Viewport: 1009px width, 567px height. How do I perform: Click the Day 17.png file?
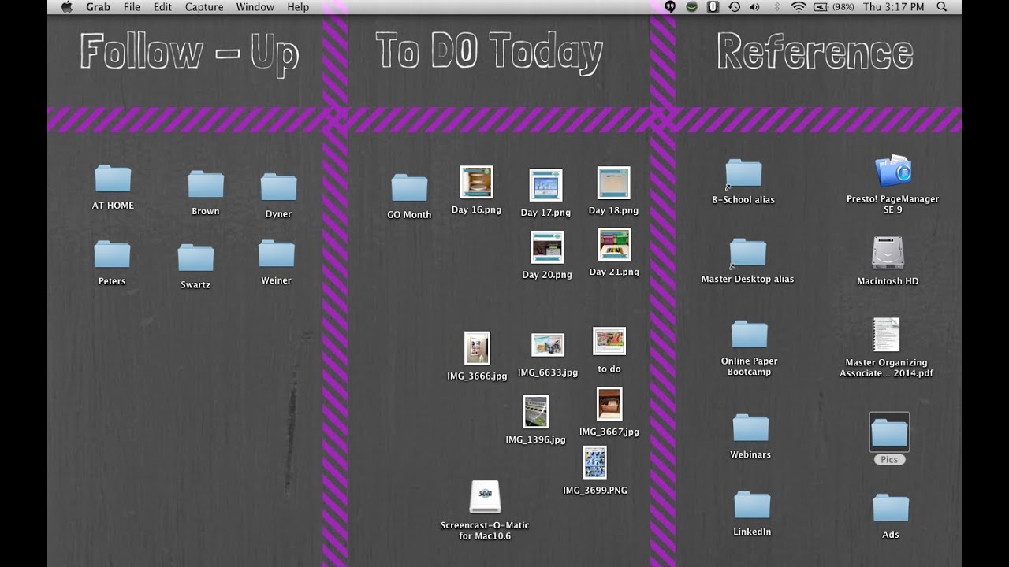pos(545,186)
